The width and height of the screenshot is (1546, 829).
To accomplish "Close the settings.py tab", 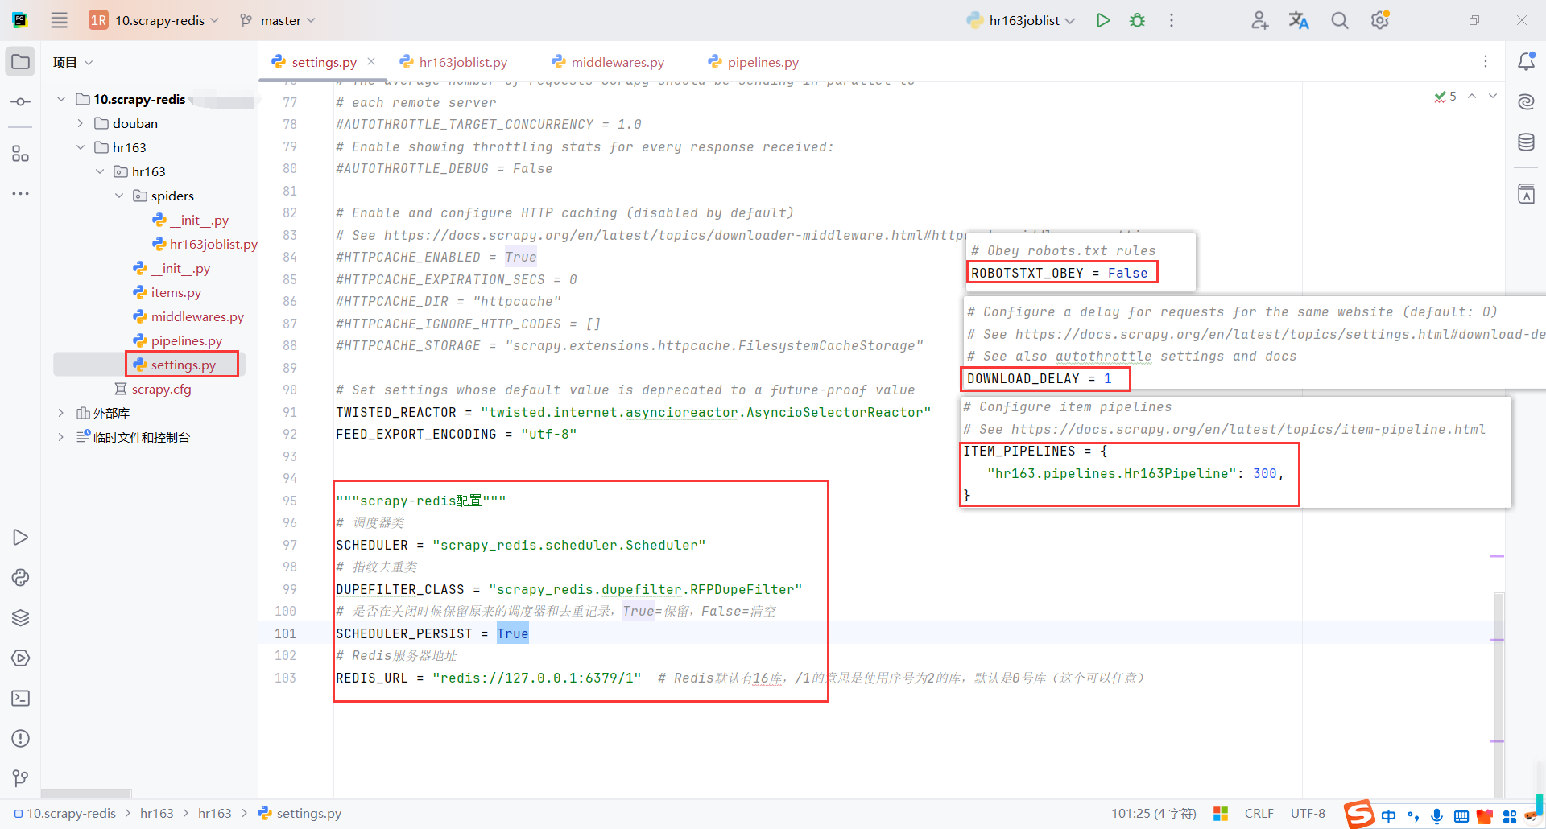I will tap(371, 61).
